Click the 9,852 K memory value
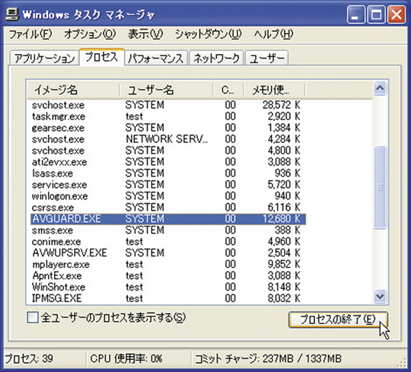Viewport: 411px width, 372px height. point(284,264)
